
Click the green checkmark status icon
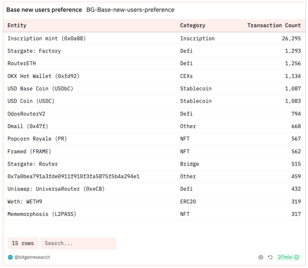pos(297,257)
